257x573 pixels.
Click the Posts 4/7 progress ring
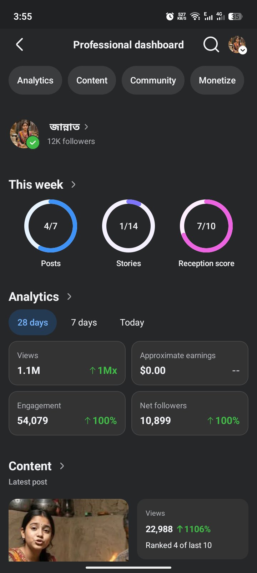pos(51,226)
